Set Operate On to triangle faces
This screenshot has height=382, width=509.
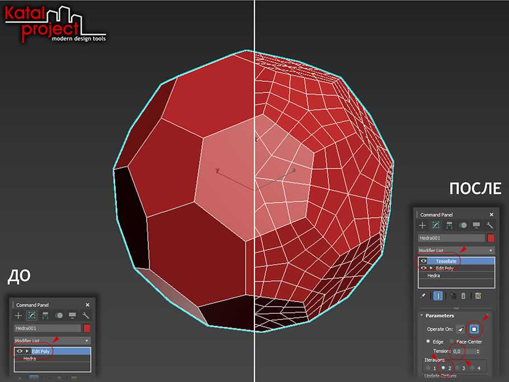tap(460, 329)
